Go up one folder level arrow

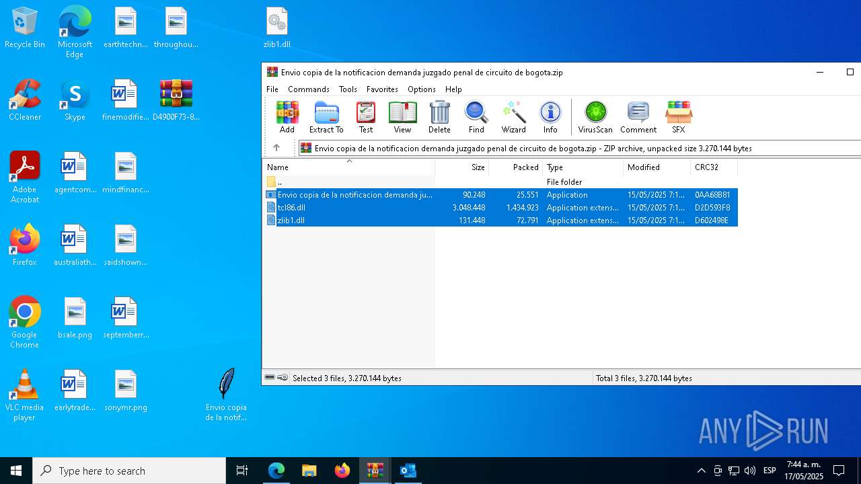(x=276, y=148)
